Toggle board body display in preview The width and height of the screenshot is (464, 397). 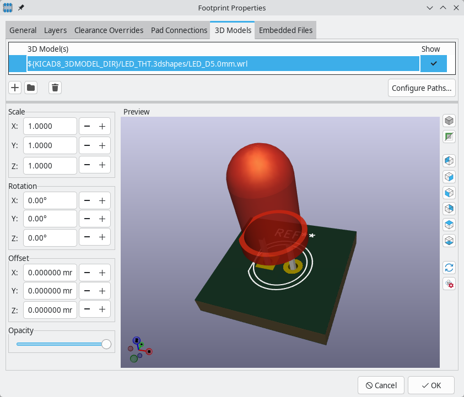click(449, 137)
